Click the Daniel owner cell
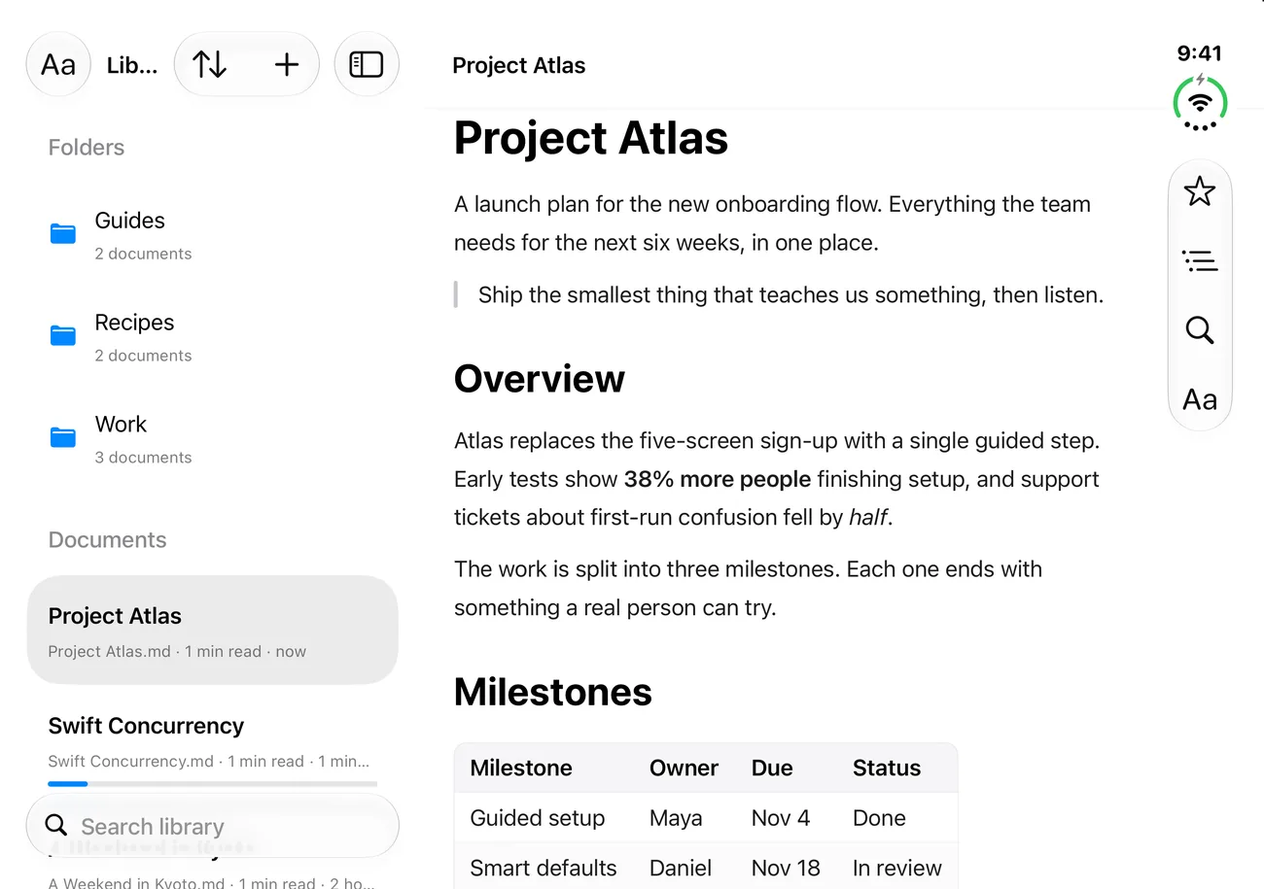Screen dimensions: 1264x889 [x=681, y=868]
